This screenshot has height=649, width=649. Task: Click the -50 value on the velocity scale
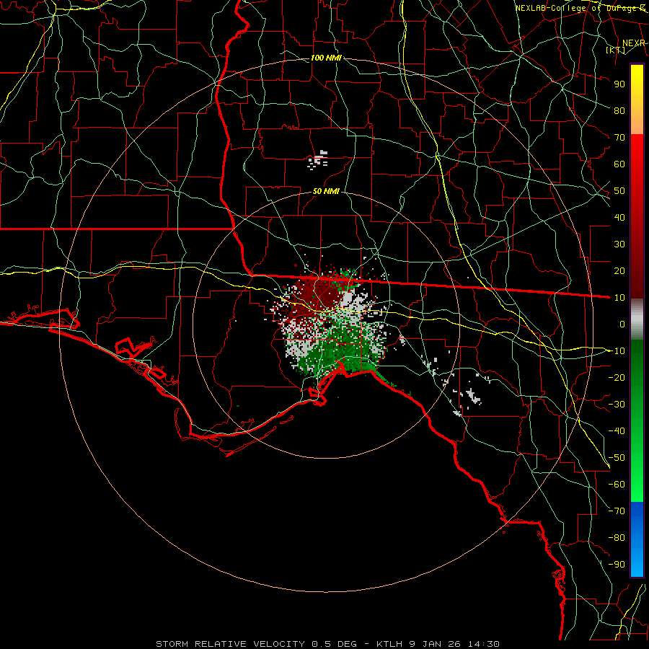point(617,458)
